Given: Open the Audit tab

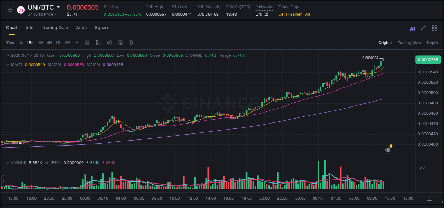Looking at the screenshot, I should [81, 28].
